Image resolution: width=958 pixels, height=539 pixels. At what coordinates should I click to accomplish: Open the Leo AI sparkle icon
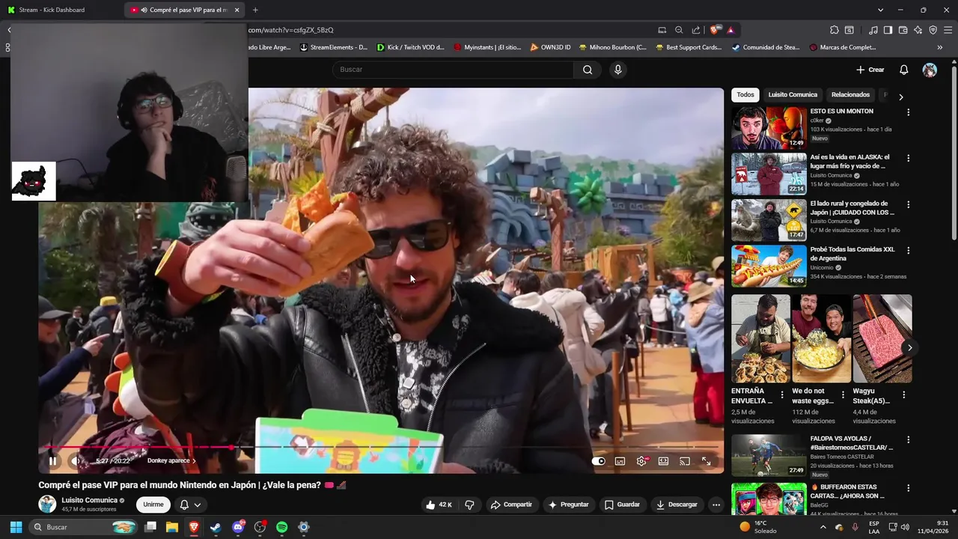(918, 30)
